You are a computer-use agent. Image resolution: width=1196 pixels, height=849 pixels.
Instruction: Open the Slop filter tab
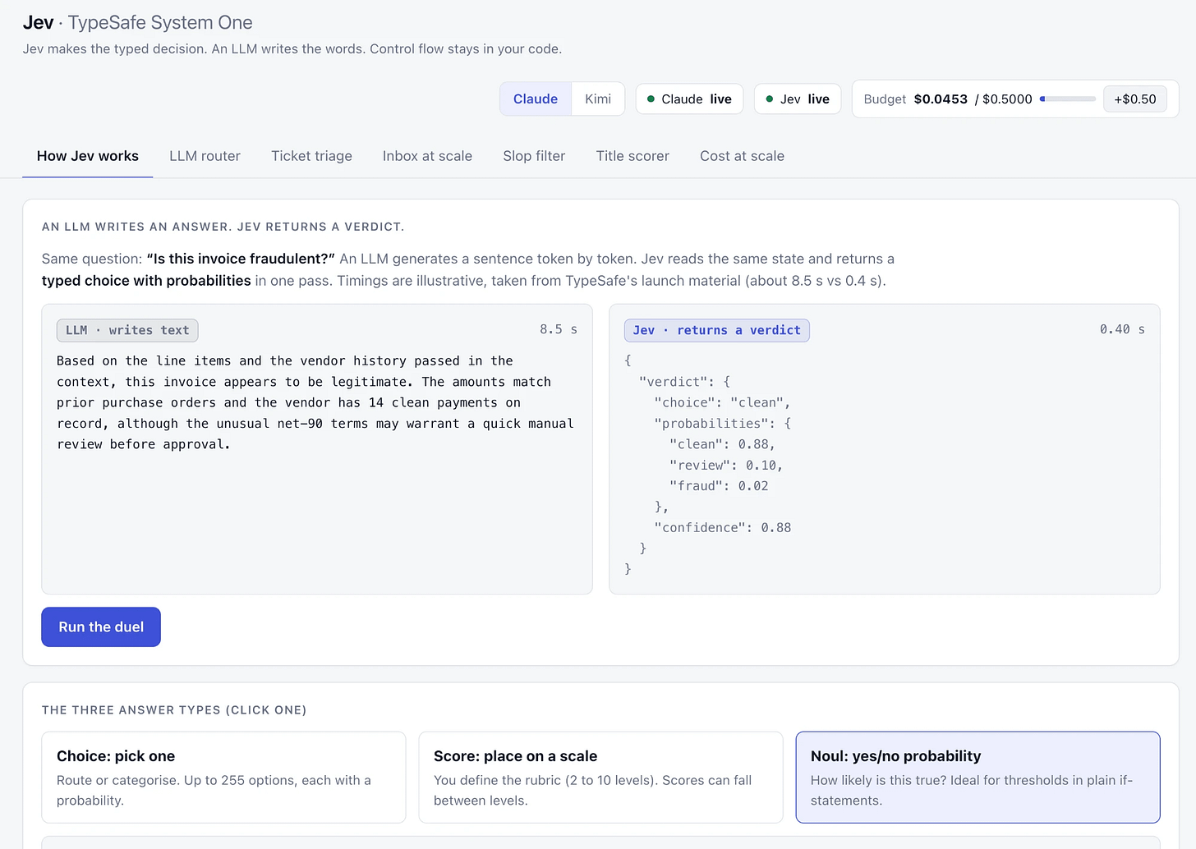(534, 156)
